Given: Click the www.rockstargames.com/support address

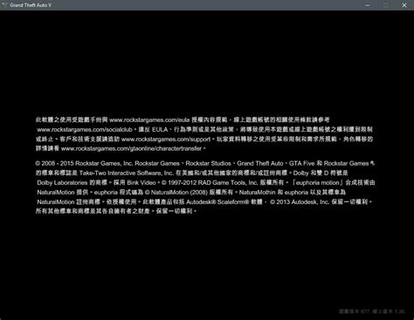Looking at the screenshot, I should click(166, 140).
